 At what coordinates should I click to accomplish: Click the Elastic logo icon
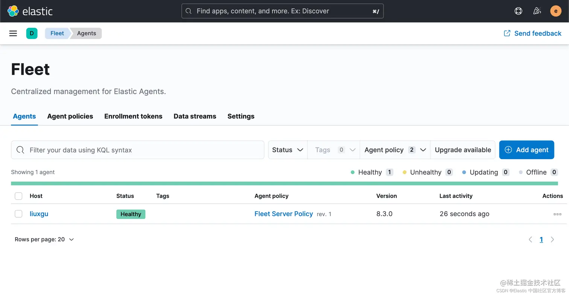tap(13, 11)
